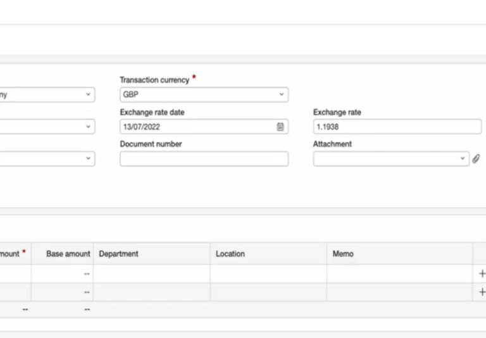
Task: Open the dropdown left of Document number
Action: pyautogui.click(x=47, y=159)
